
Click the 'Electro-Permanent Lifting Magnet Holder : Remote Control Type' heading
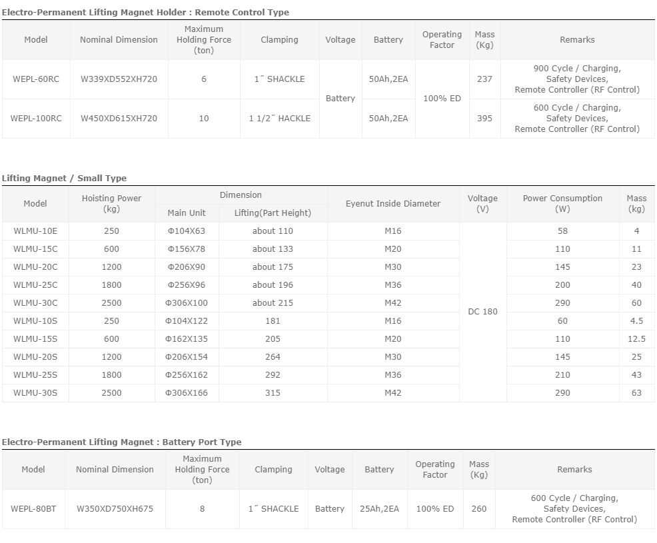coord(145,12)
